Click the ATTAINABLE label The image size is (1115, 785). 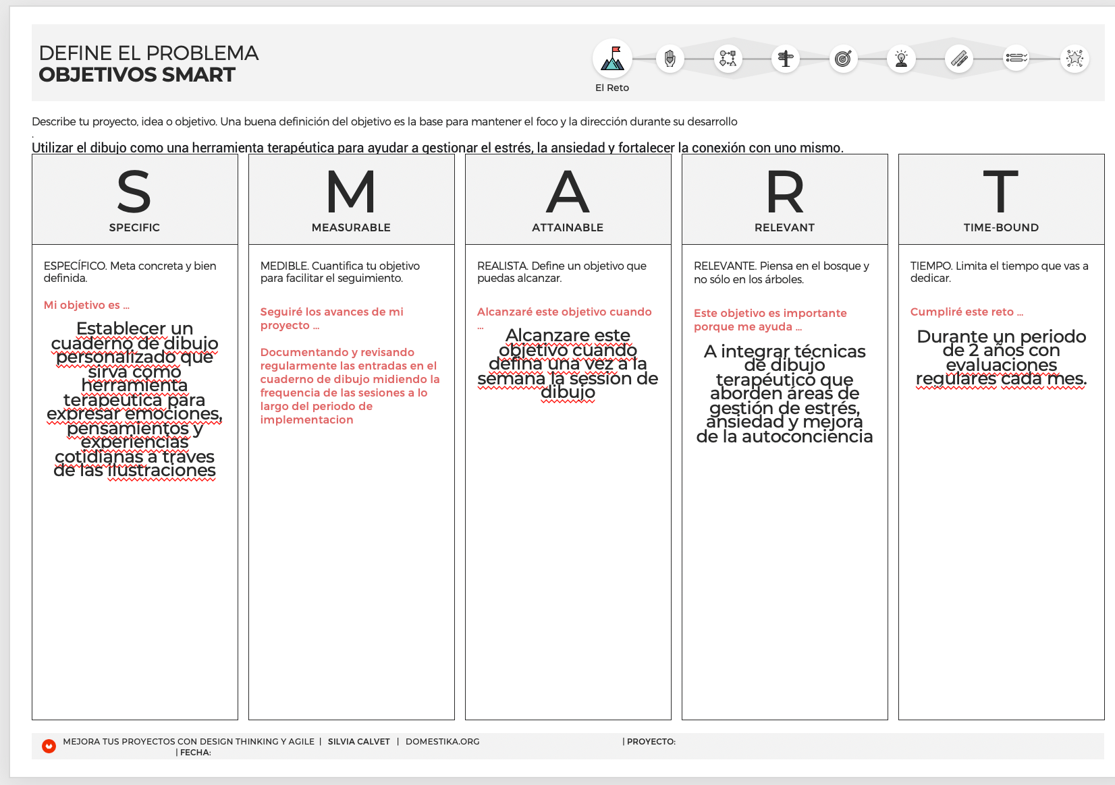568,227
